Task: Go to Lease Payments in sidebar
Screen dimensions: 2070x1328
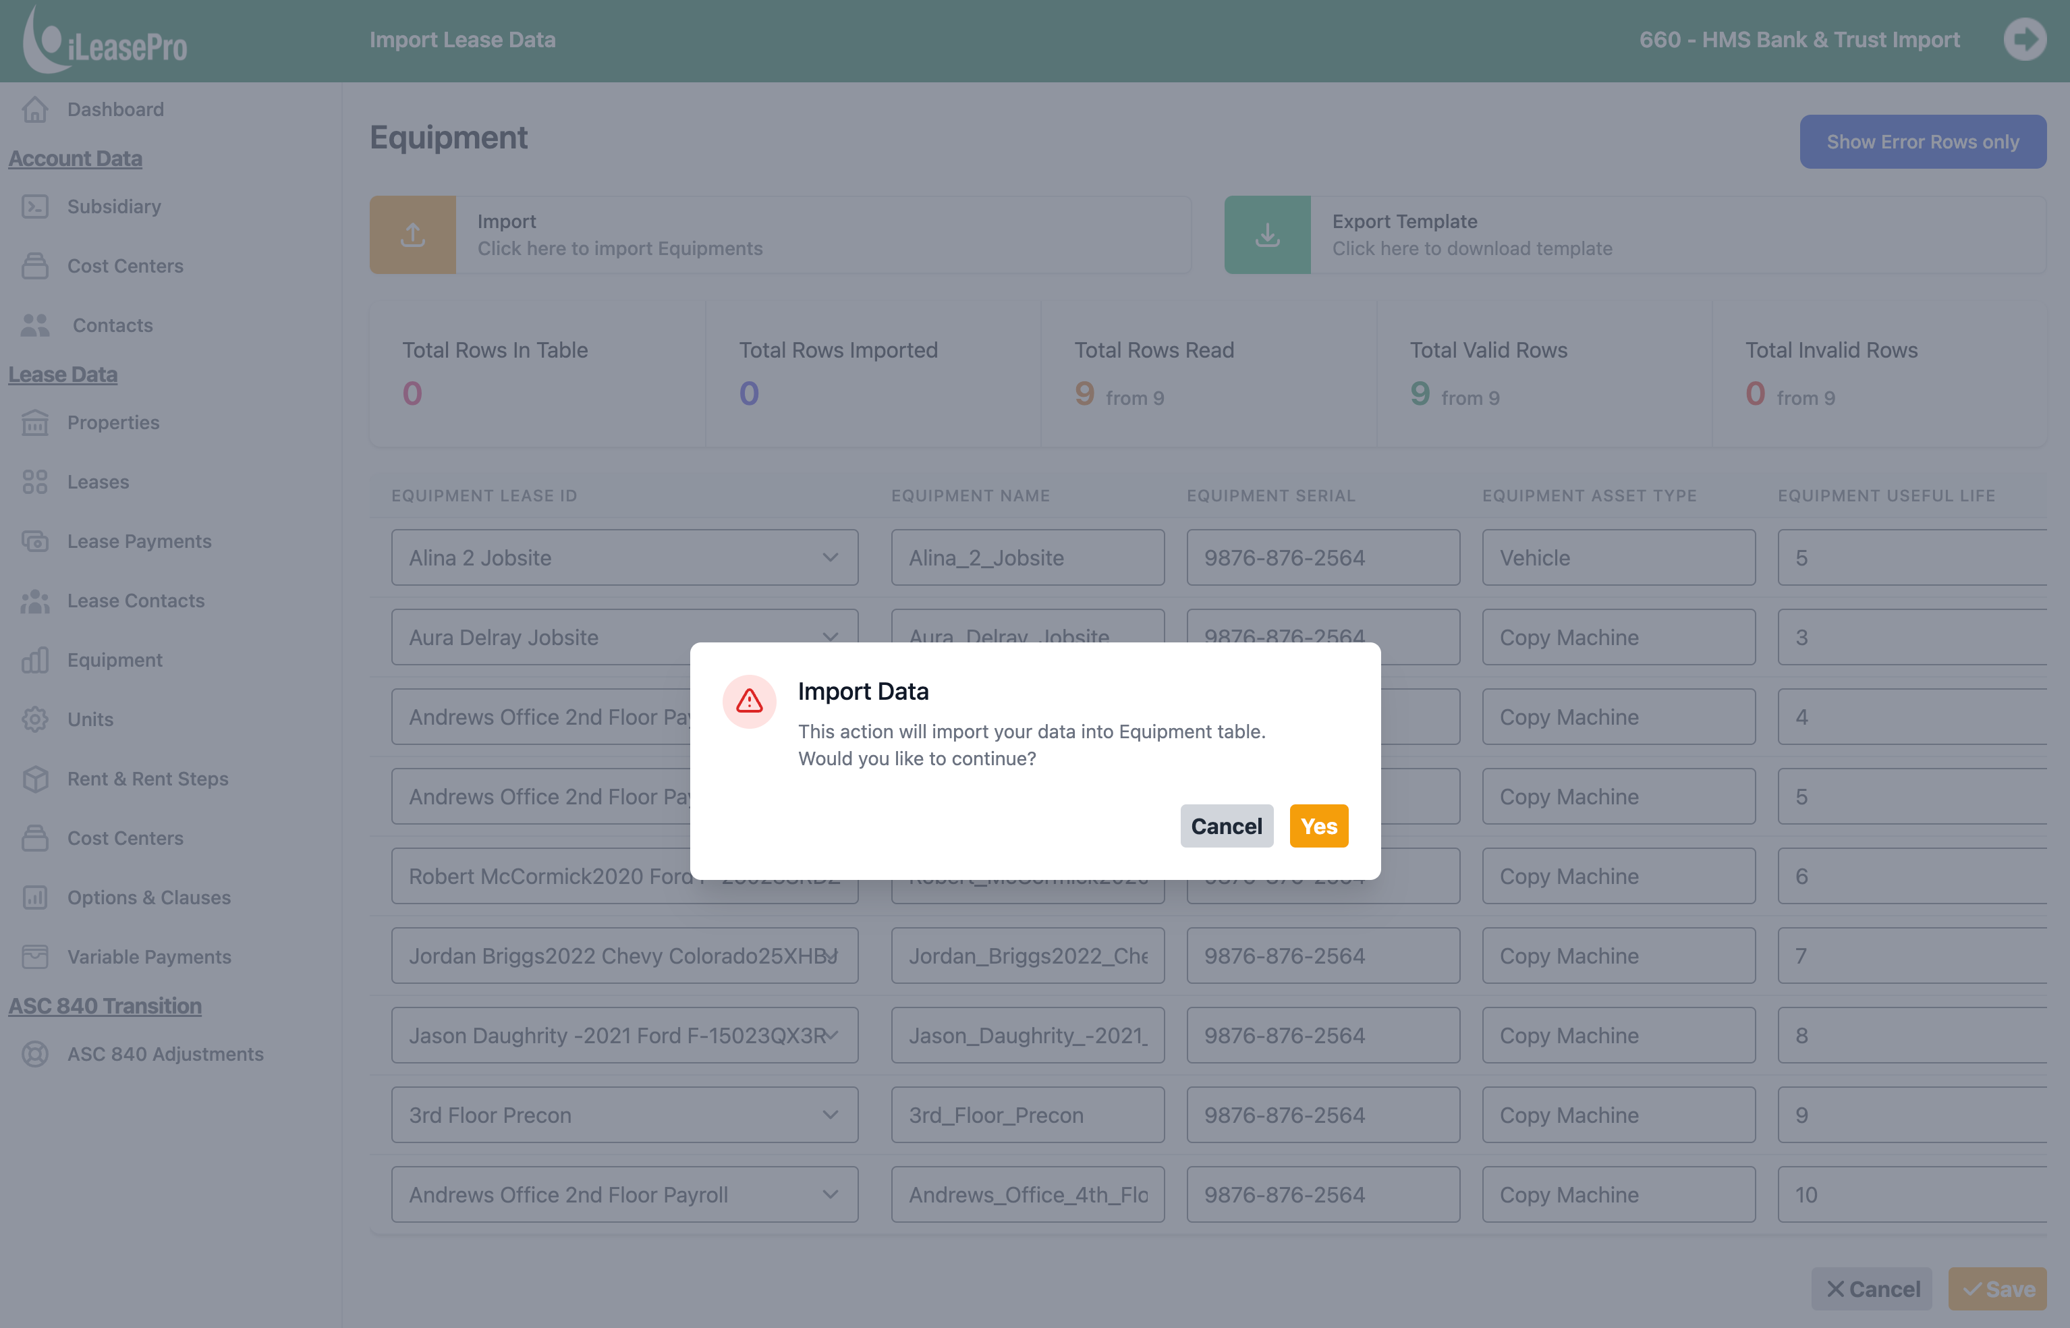Action: point(140,542)
